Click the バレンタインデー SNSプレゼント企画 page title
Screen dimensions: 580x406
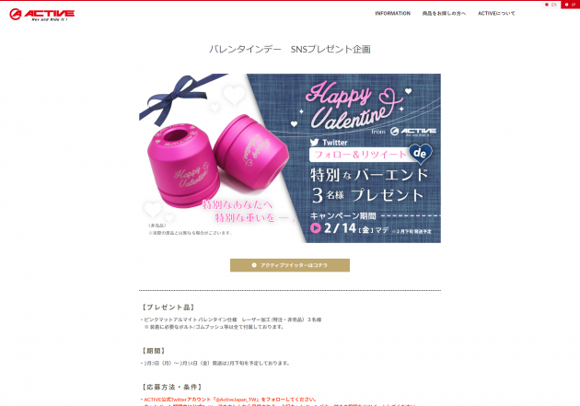[x=290, y=49]
